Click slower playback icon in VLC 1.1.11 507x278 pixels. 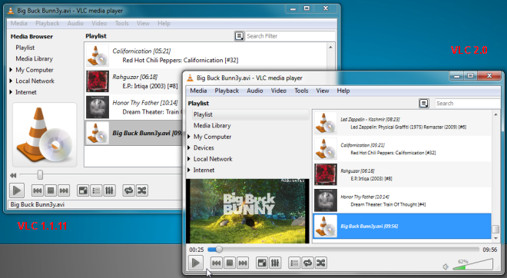13,175
